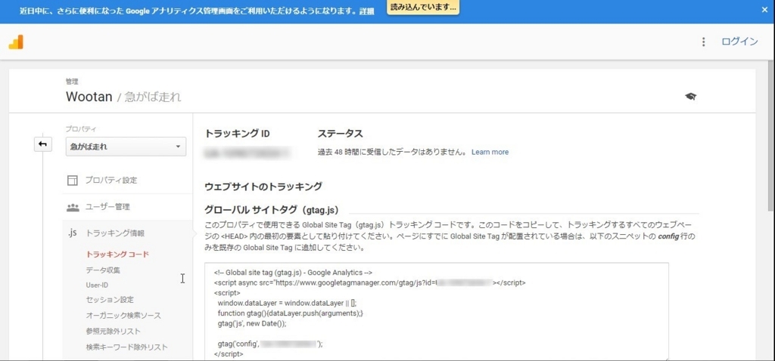Viewport: 775px width, 361px height.
Task: Click the グローバル サイトタグ（gtag.js） heading
Action: [272, 211]
